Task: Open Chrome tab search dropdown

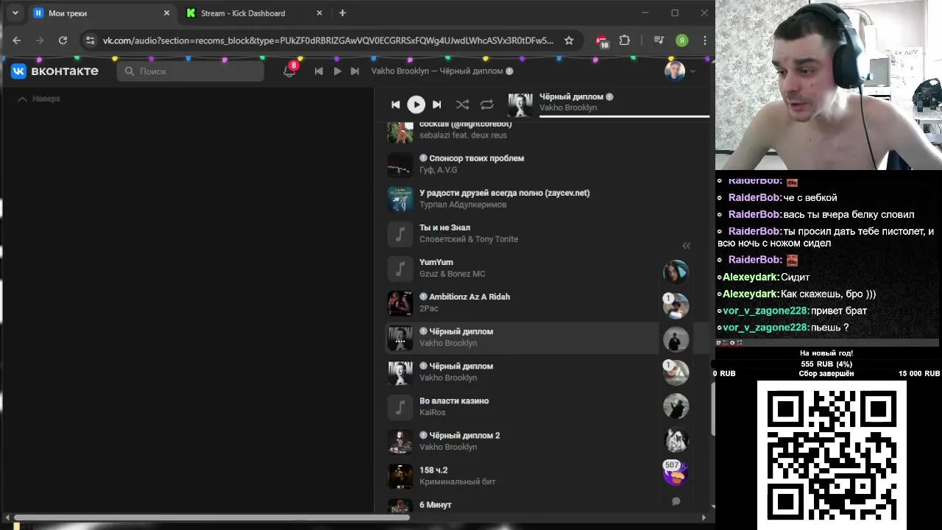Action: 15,13
